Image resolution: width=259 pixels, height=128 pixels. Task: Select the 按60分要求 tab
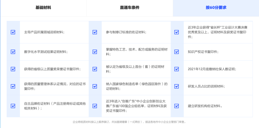(216, 8)
